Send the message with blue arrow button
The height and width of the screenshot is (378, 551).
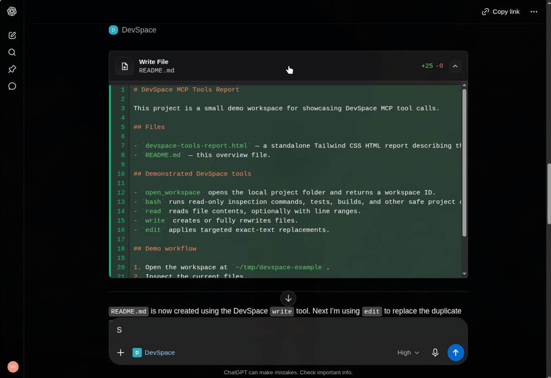(455, 352)
